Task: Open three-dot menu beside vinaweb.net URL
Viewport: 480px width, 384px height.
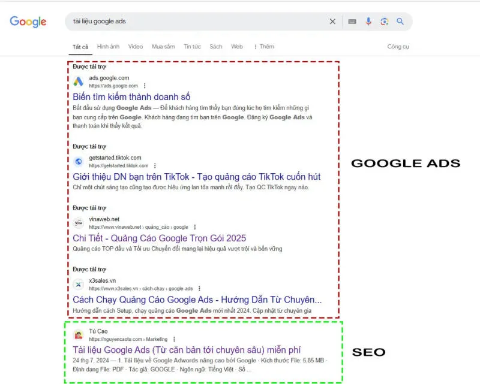Action: (x=194, y=227)
